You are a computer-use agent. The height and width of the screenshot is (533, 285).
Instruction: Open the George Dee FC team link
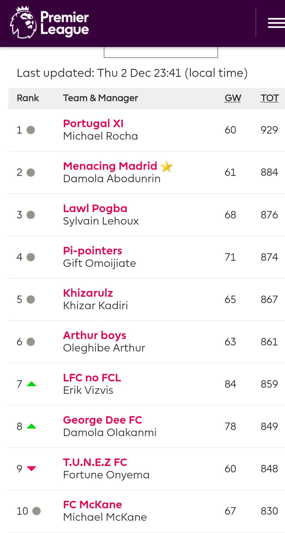(103, 420)
